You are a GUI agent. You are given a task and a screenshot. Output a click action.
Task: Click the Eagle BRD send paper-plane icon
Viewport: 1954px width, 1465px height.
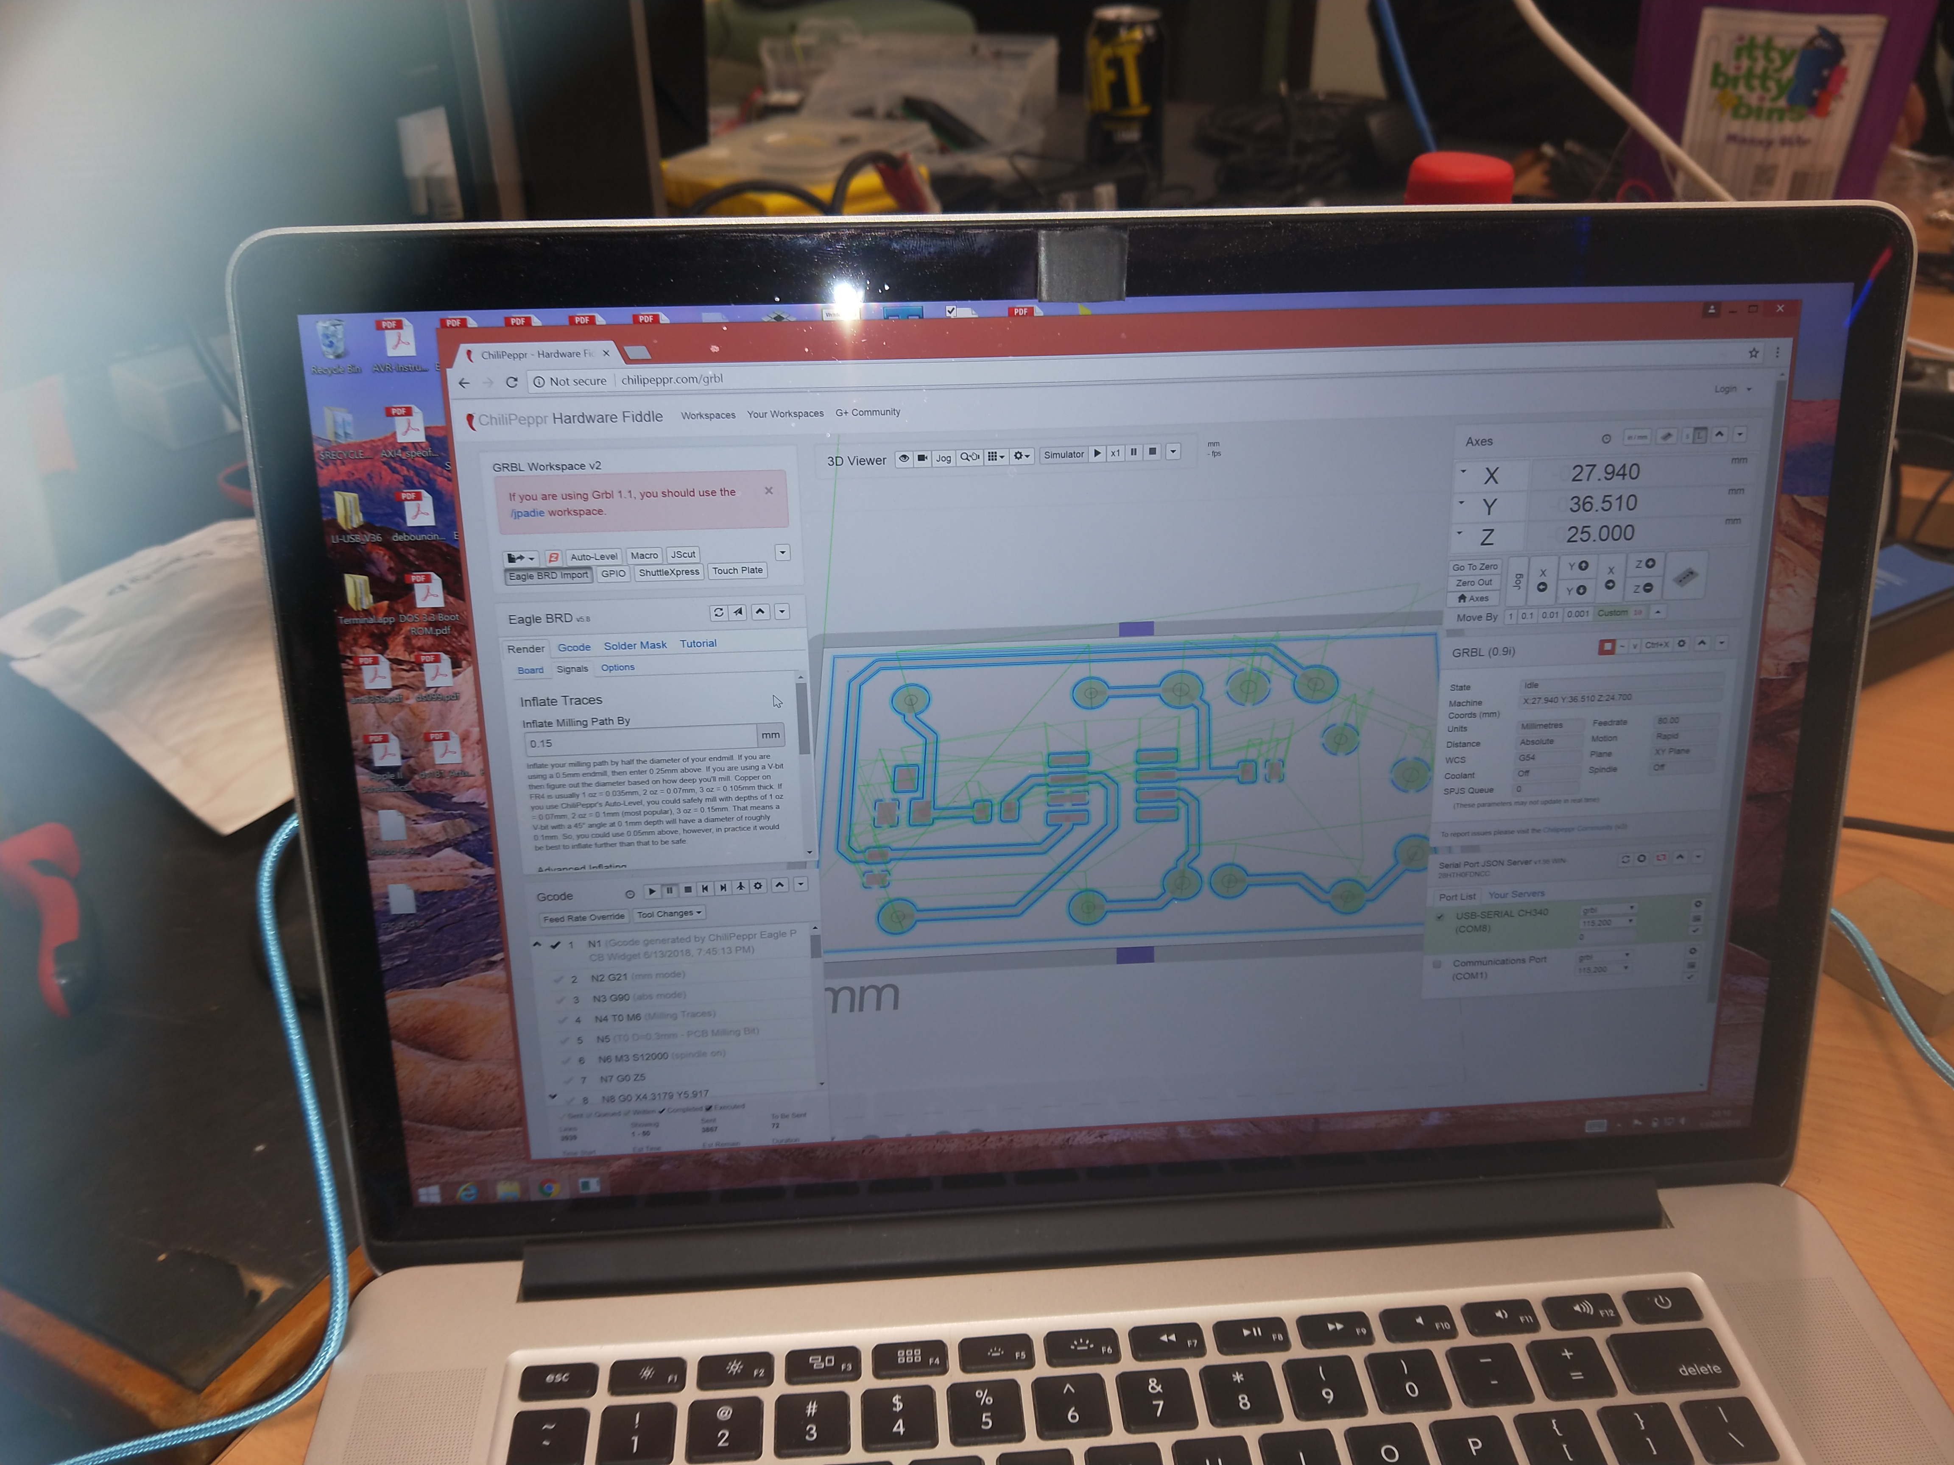pos(737,612)
